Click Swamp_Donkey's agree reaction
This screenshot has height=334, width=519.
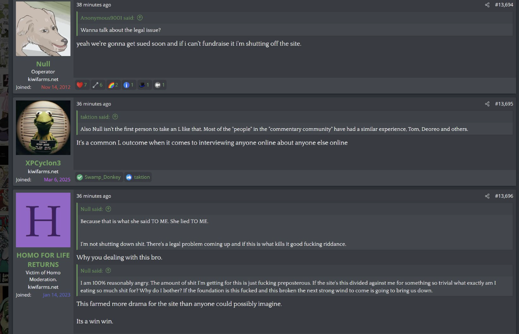point(99,177)
